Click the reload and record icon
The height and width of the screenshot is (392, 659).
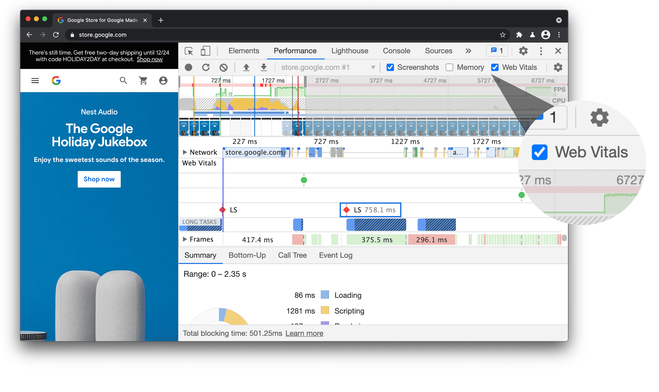205,67
